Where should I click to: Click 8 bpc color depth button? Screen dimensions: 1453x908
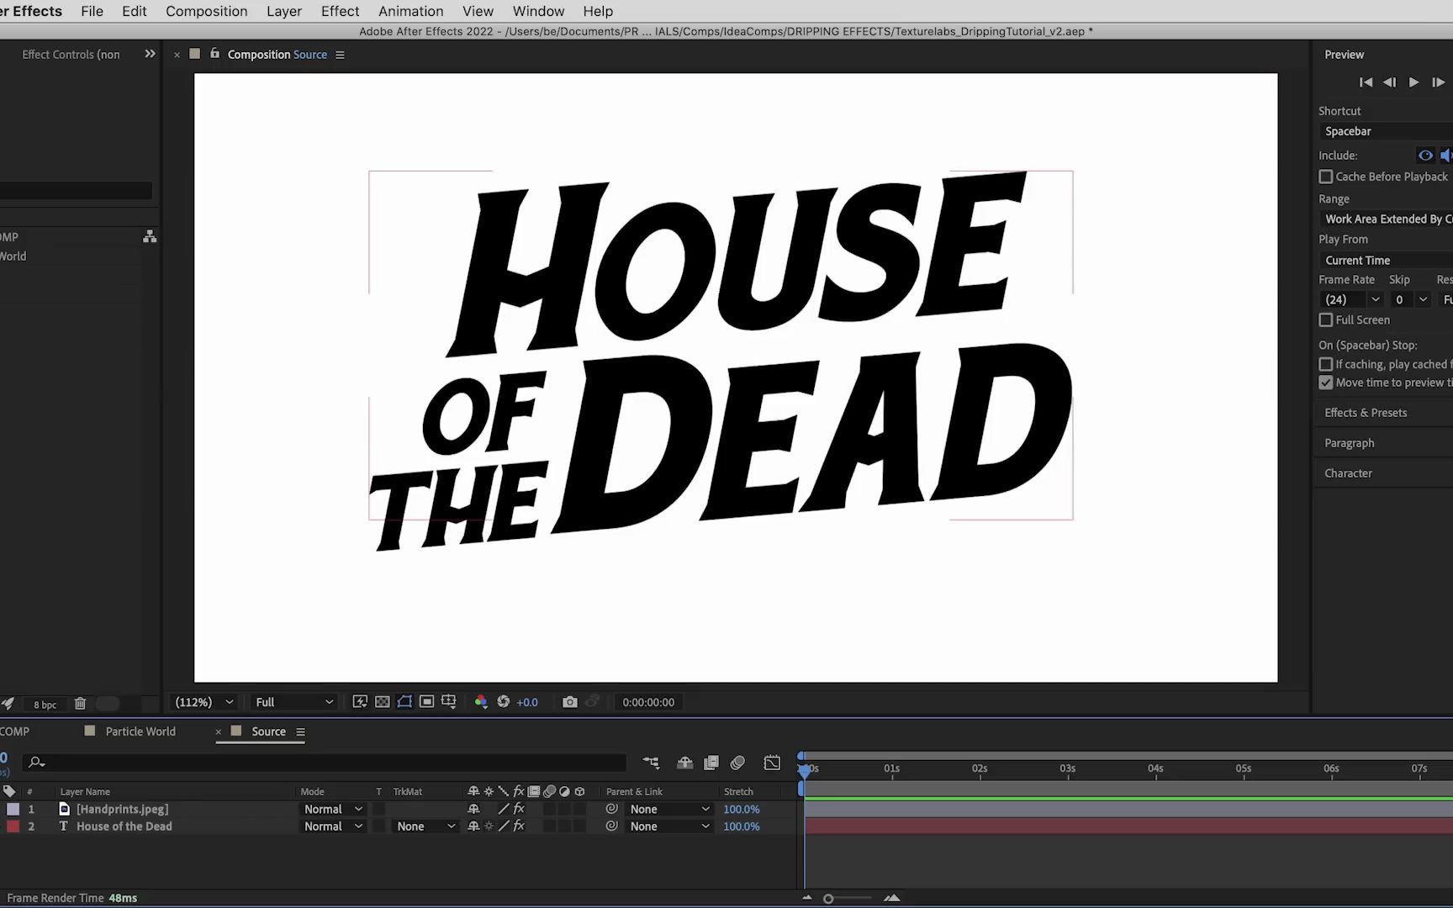(45, 705)
